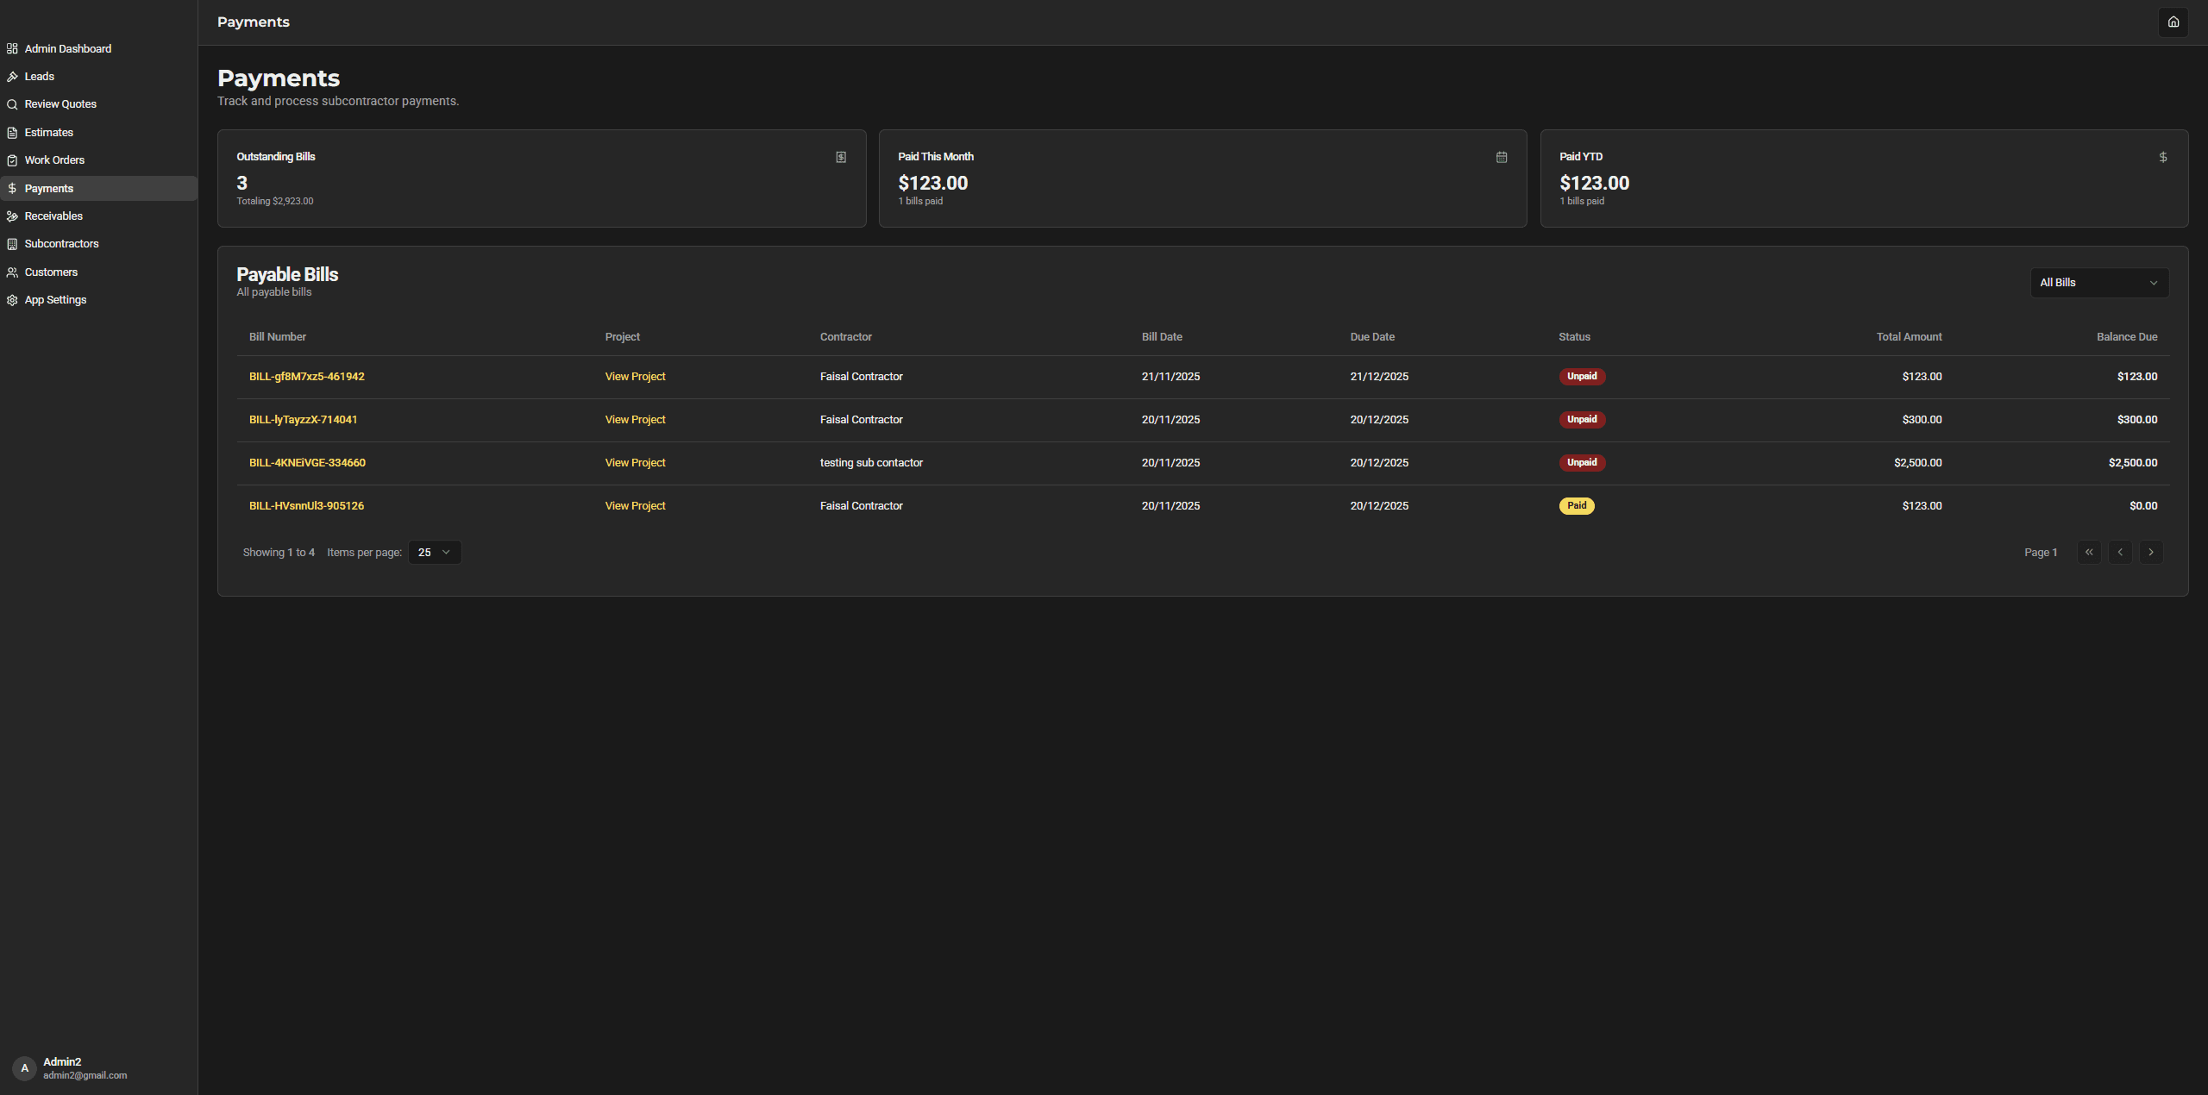The width and height of the screenshot is (2208, 1095).
Task: Go to first page of bills
Action: pyautogui.click(x=2089, y=553)
